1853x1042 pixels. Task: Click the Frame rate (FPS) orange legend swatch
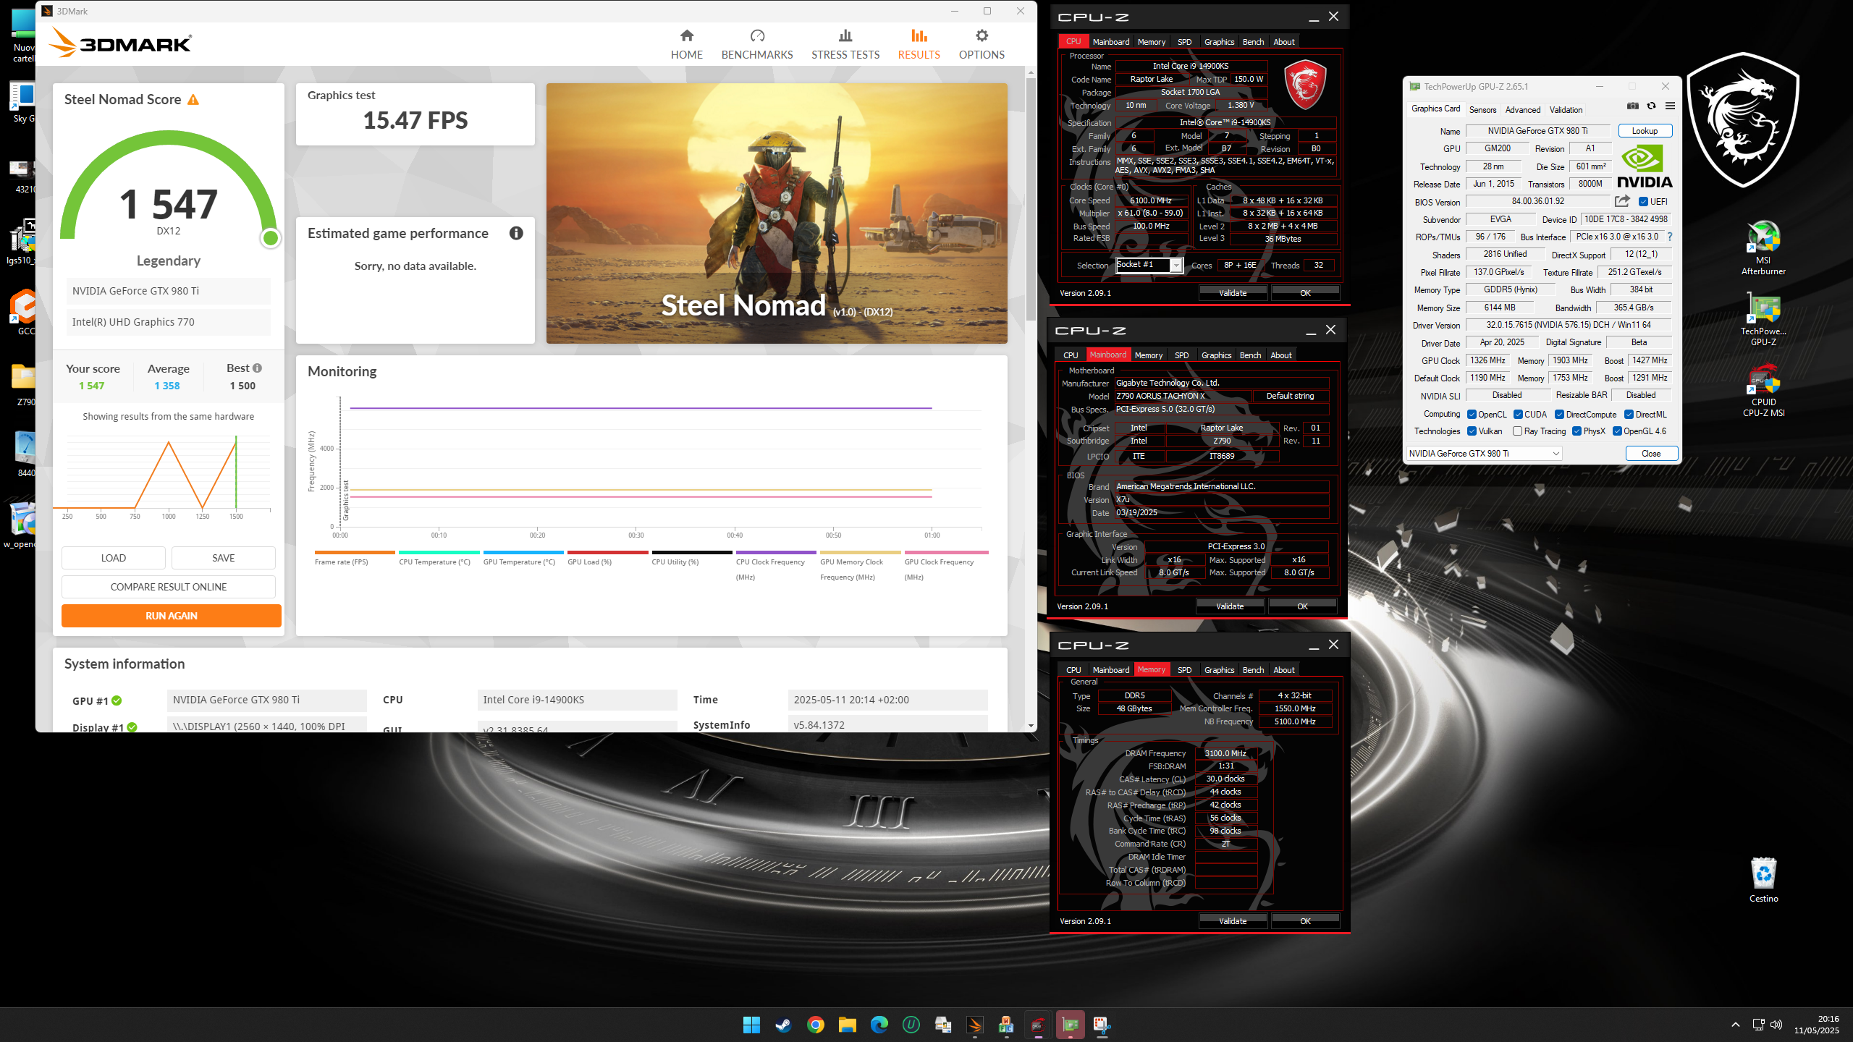pos(355,552)
